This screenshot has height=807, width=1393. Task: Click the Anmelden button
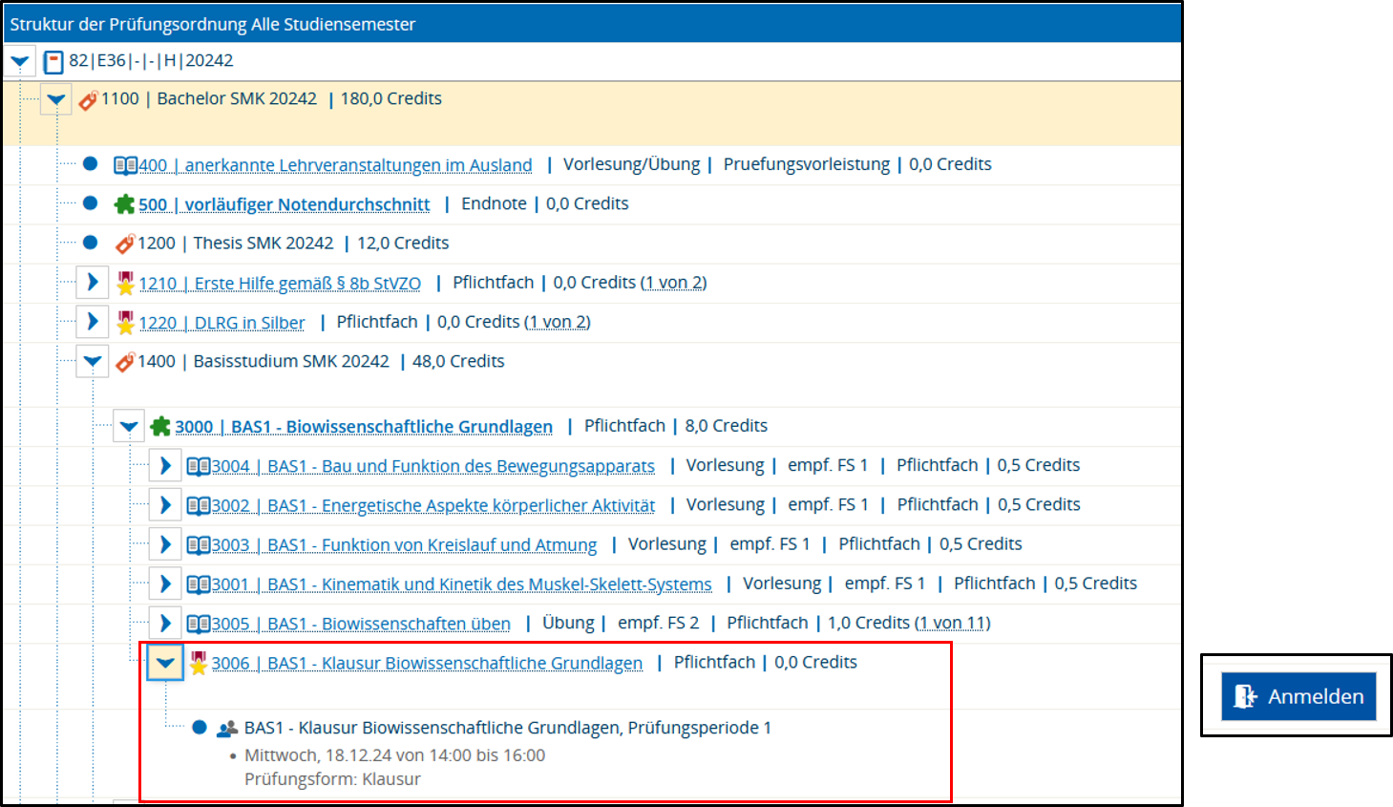(1298, 696)
